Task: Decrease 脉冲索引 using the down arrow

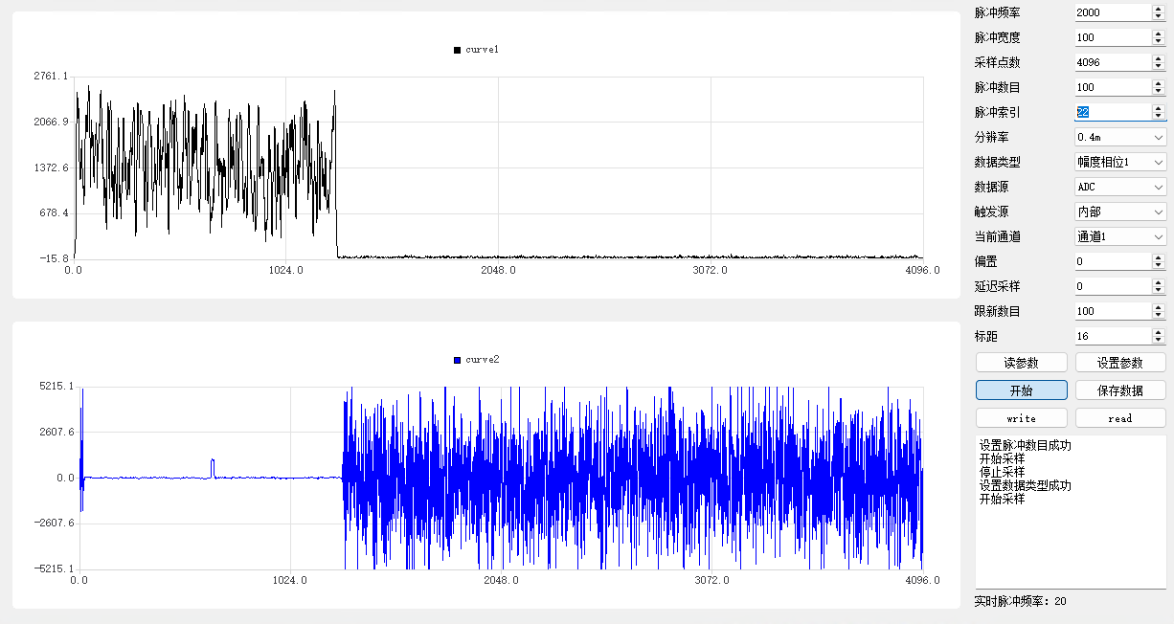Action: click(x=1158, y=116)
